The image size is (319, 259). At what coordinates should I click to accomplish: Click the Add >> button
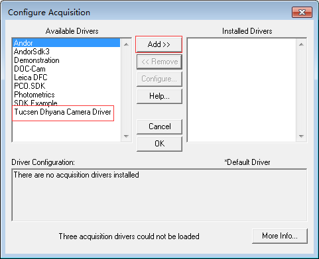159,44
